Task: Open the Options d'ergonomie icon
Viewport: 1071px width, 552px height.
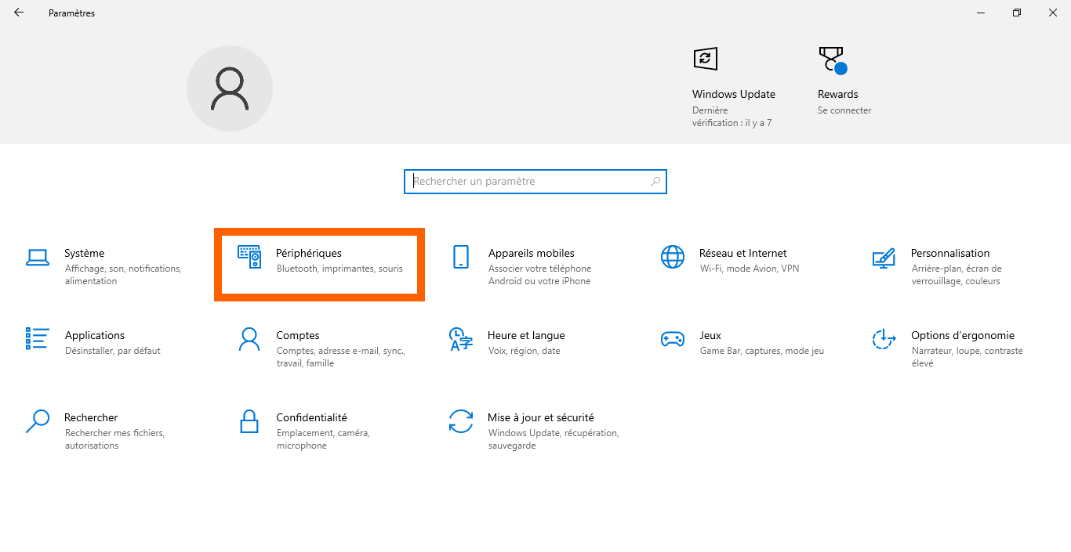Action: [x=884, y=339]
